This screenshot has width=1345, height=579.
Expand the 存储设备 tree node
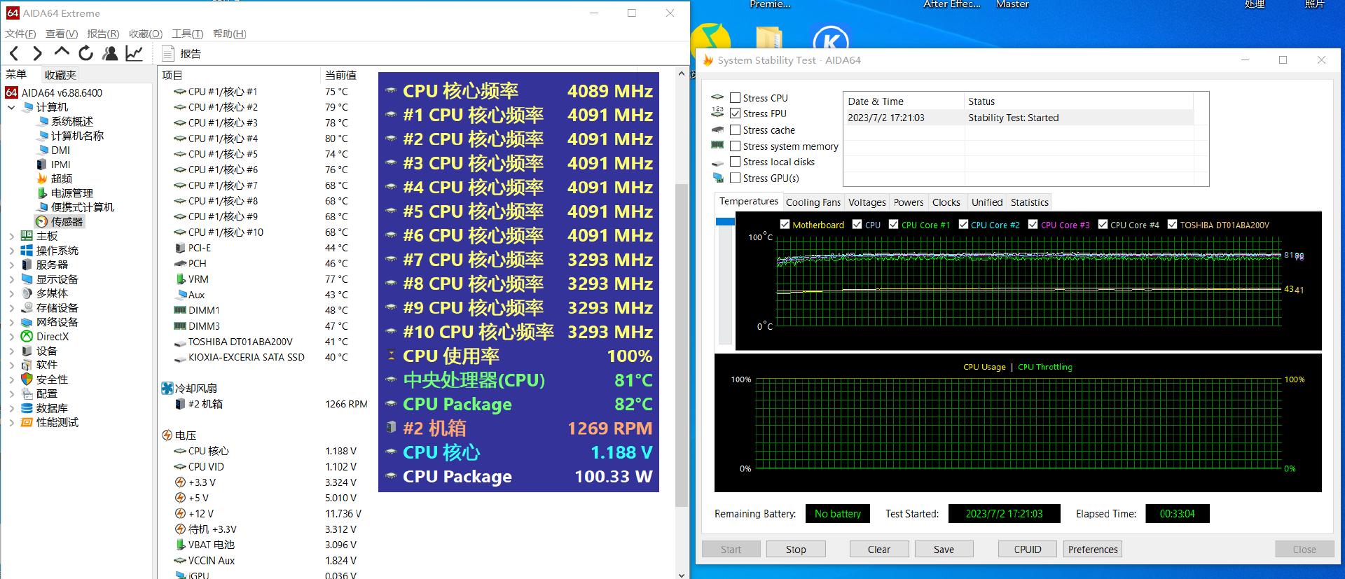point(11,308)
